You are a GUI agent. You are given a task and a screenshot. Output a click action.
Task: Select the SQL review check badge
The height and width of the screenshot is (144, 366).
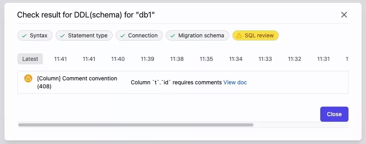coord(255,35)
